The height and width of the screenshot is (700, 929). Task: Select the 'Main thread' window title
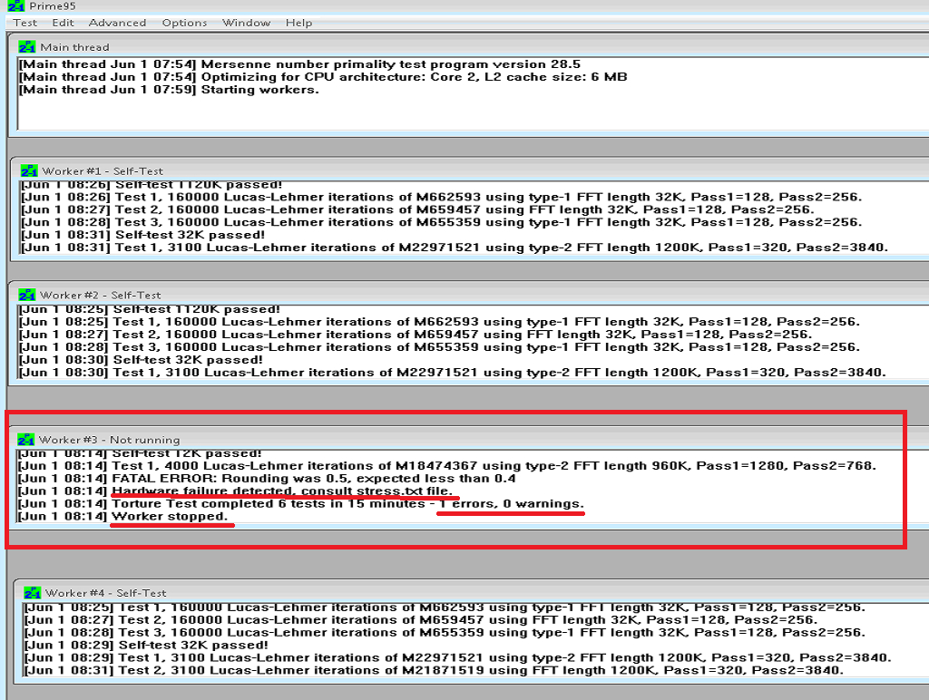74,47
